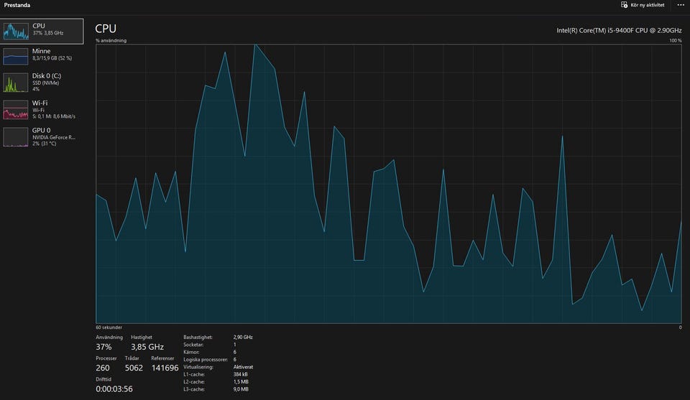Click the GPU 0 graph thumbnail
The height and width of the screenshot is (400, 690).
(17, 136)
